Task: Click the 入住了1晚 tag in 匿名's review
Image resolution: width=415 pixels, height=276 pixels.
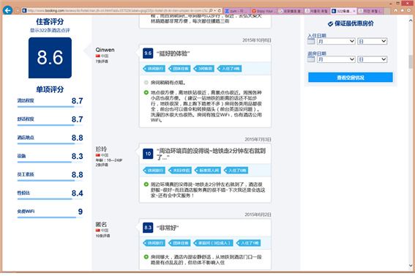Action: coord(248,243)
